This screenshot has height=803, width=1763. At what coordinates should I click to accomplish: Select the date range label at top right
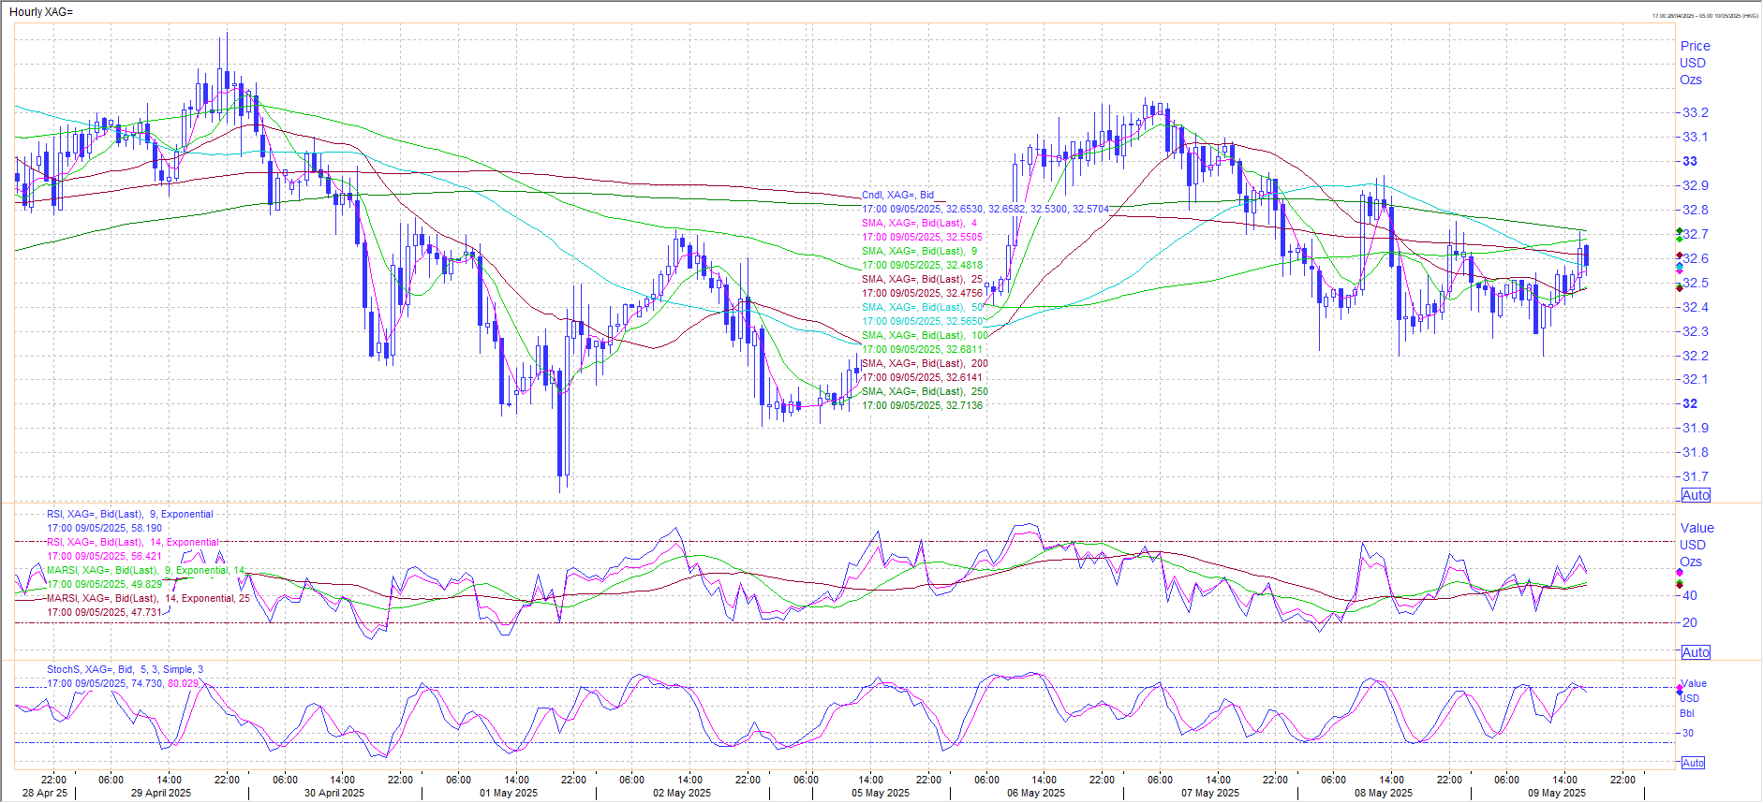tap(1705, 16)
